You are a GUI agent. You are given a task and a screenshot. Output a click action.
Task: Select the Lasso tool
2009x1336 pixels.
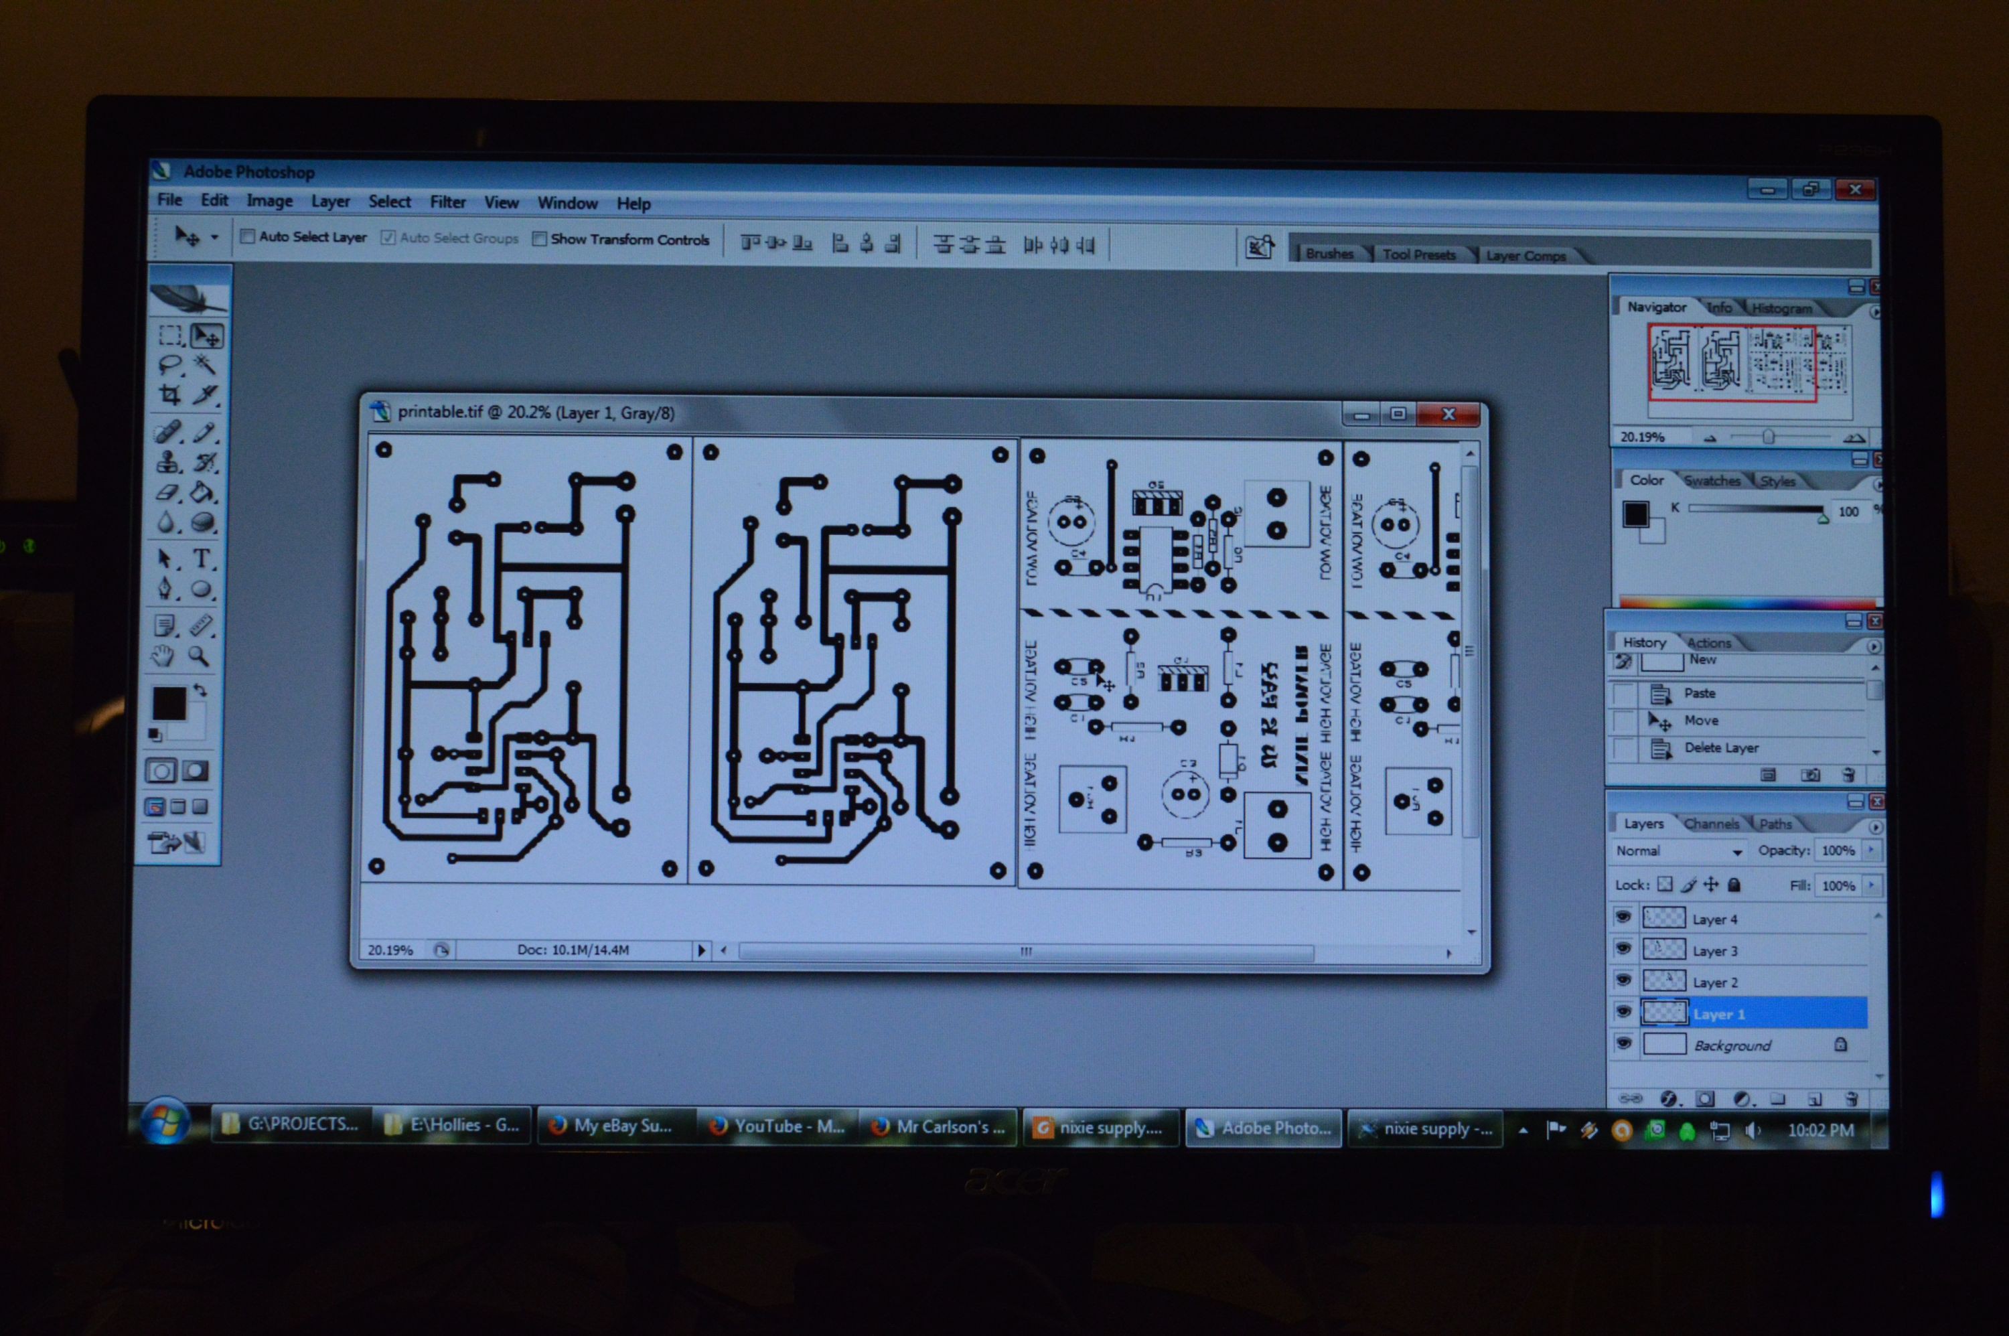[170, 366]
